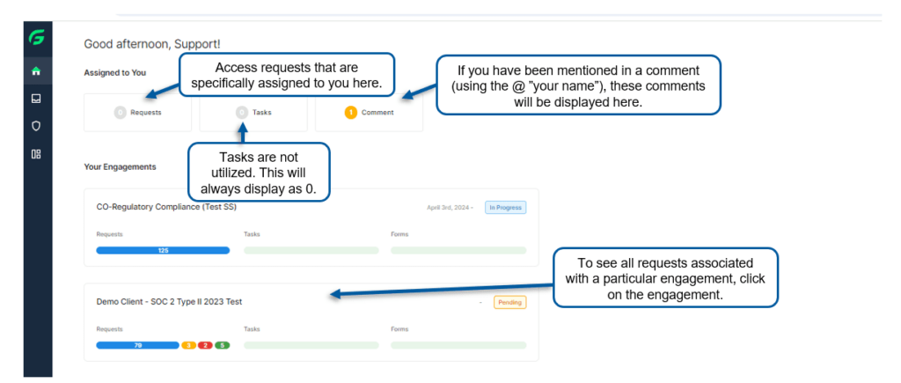Select the red 2 requests pill
This screenshot has width=901, height=383.
coord(205,346)
